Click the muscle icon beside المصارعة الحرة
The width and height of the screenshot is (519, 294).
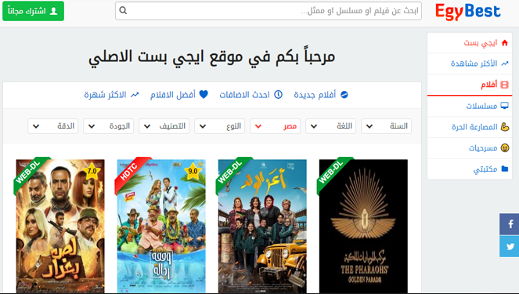pos(504,126)
